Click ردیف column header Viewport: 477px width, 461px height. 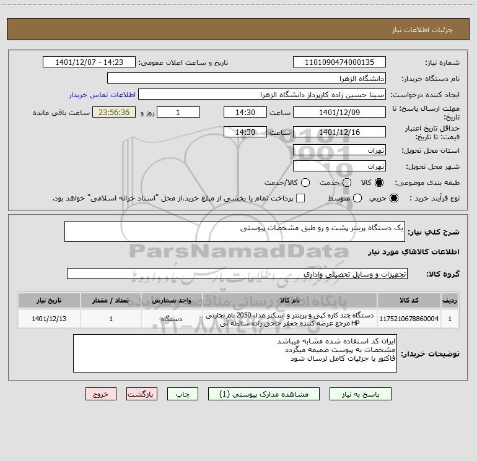[450, 300]
